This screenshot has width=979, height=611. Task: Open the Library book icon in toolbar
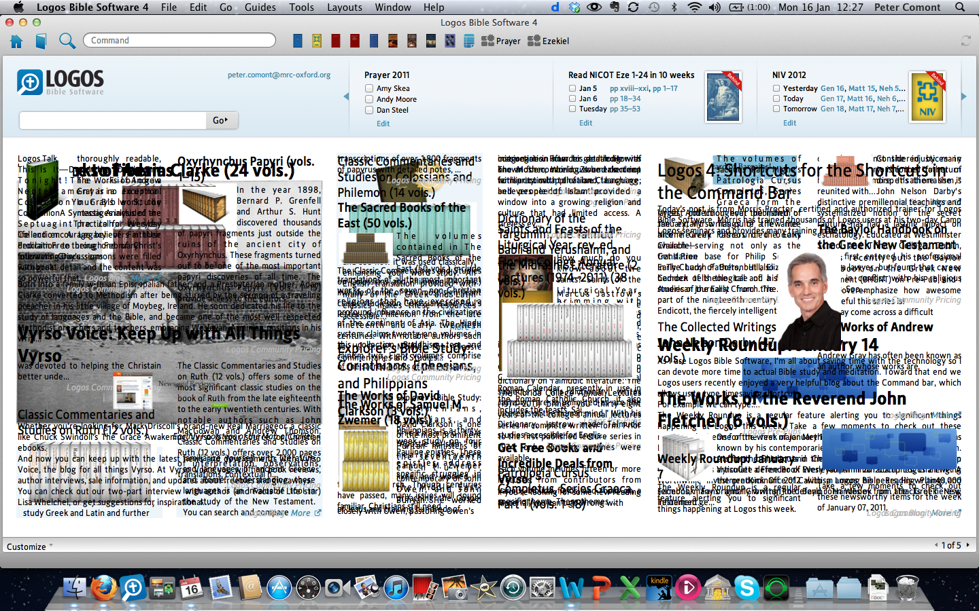(41, 41)
